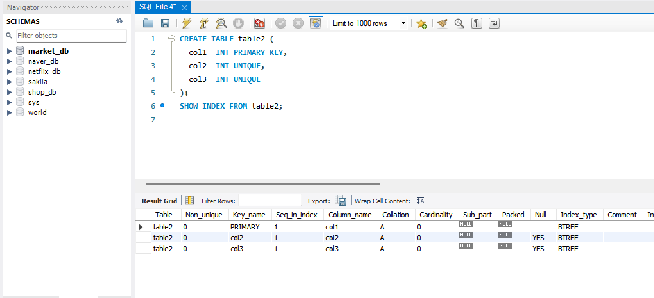Image resolution: width=654 pixels, height=298 pixels.
Task: Select the shop_db schema
Action: pos(42,92)
